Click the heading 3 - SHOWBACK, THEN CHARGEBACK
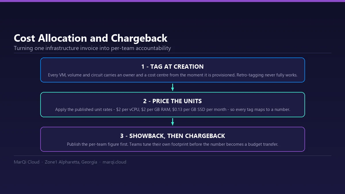 pos(172,136)
